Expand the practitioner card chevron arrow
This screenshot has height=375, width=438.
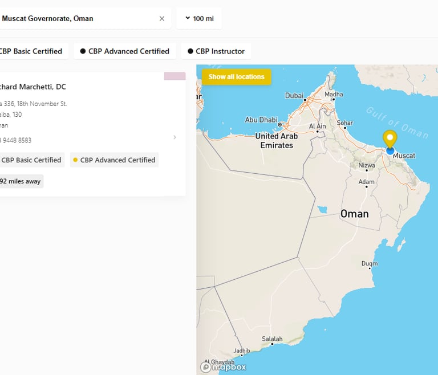coord(175,137)
